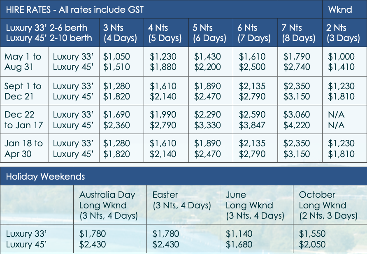Click the $1,050 rate for Luxury 33'
The image size is (367, 254).
(116, 57)
